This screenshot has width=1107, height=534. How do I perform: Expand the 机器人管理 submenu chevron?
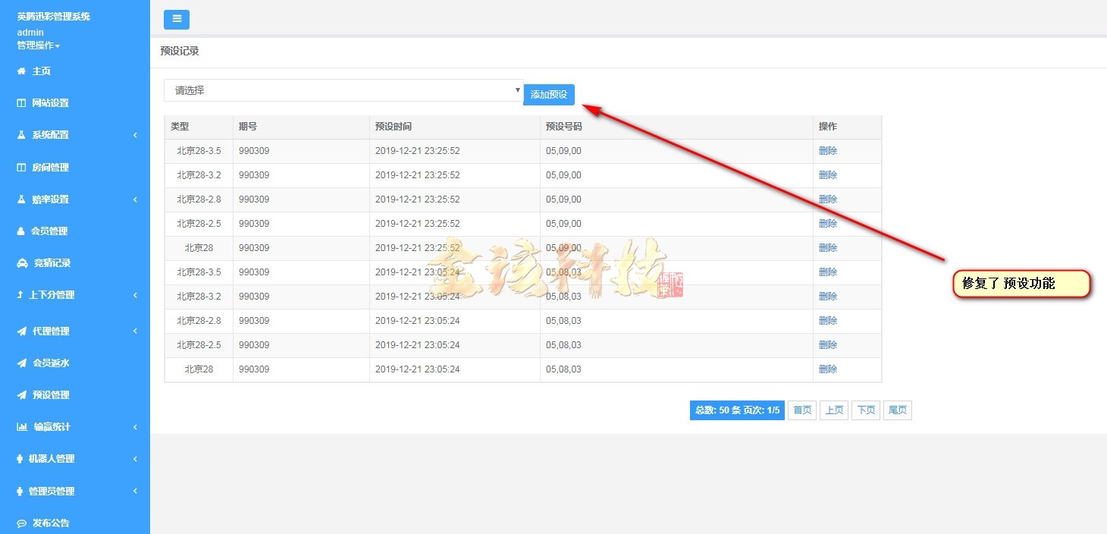click(135, 459)
